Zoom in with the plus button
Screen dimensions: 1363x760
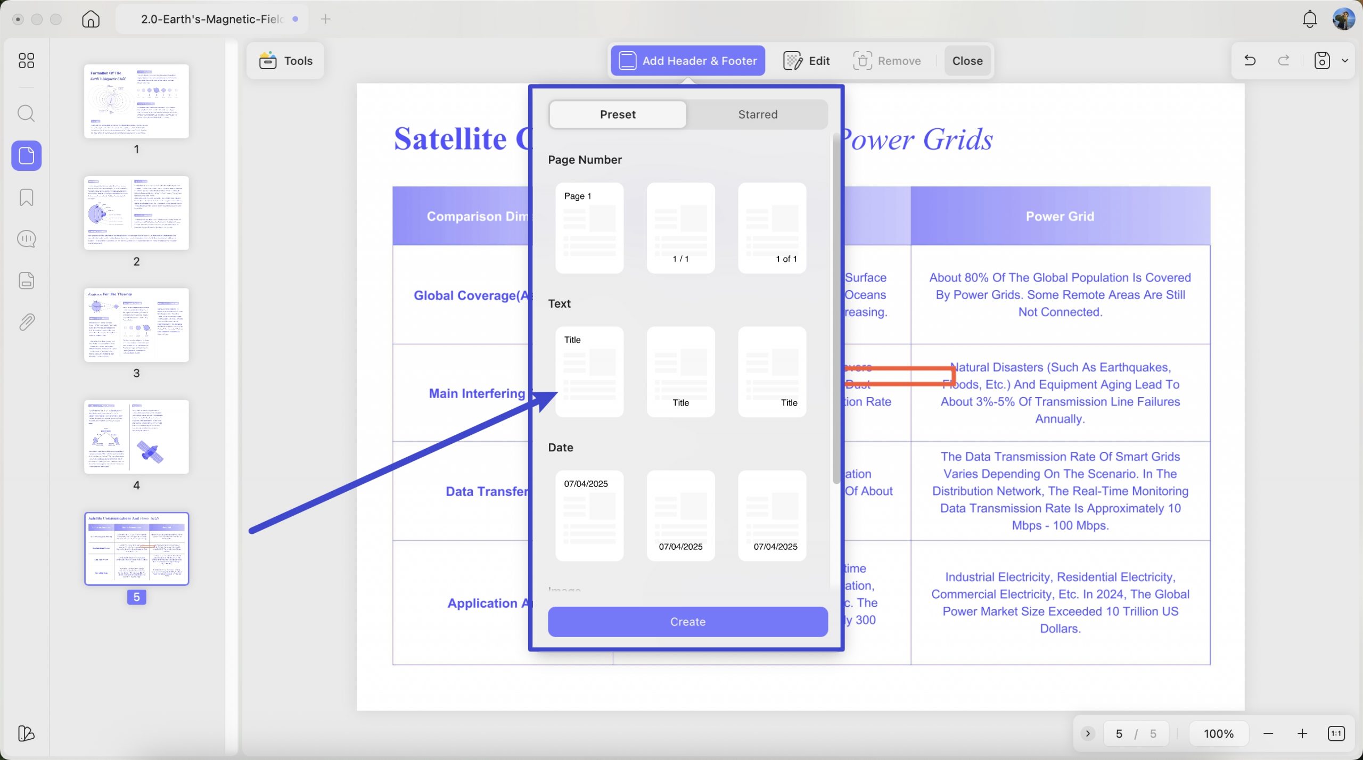(1302, 734)
